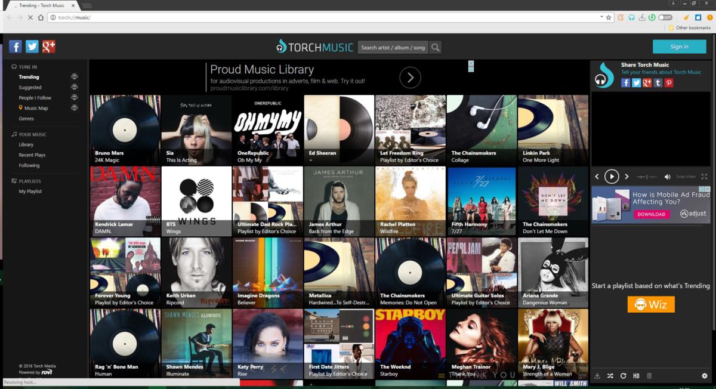Open Kendrick Lamar DAMN. album tile
Viewport: 716px width, 389px height.
125,201
